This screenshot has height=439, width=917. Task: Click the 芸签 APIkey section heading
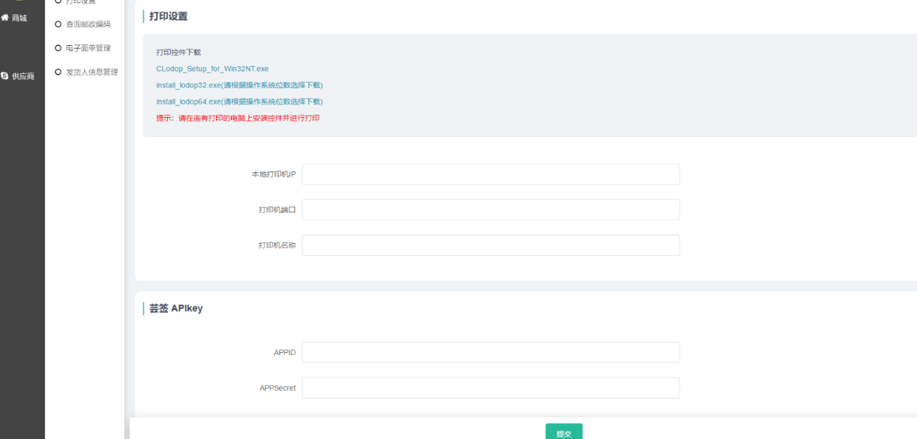[x=176, y=308]
